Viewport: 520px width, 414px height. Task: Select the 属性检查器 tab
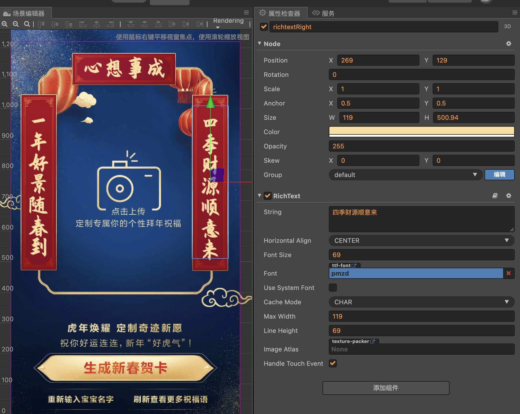pyautogui.click(x=281, y=13)
